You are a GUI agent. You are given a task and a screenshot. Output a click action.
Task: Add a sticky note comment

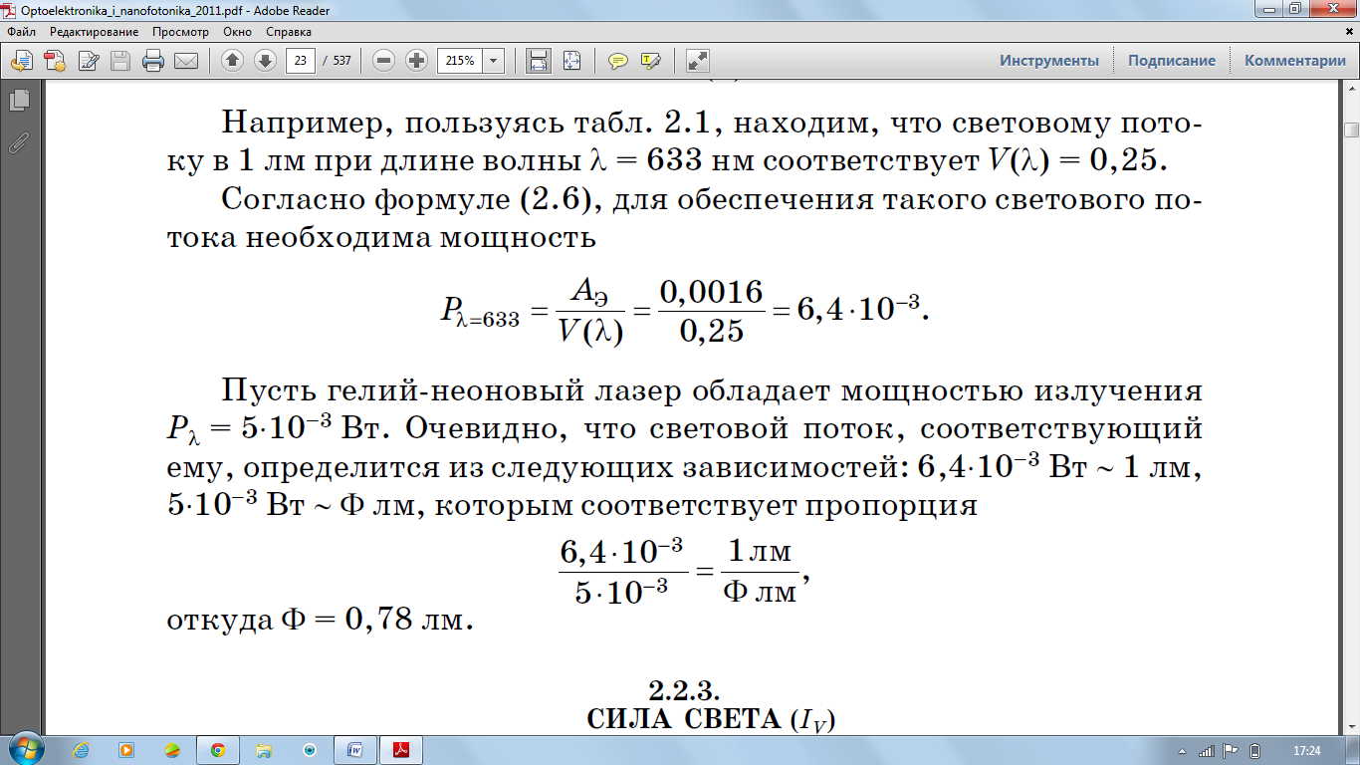(x=618, y=61)
